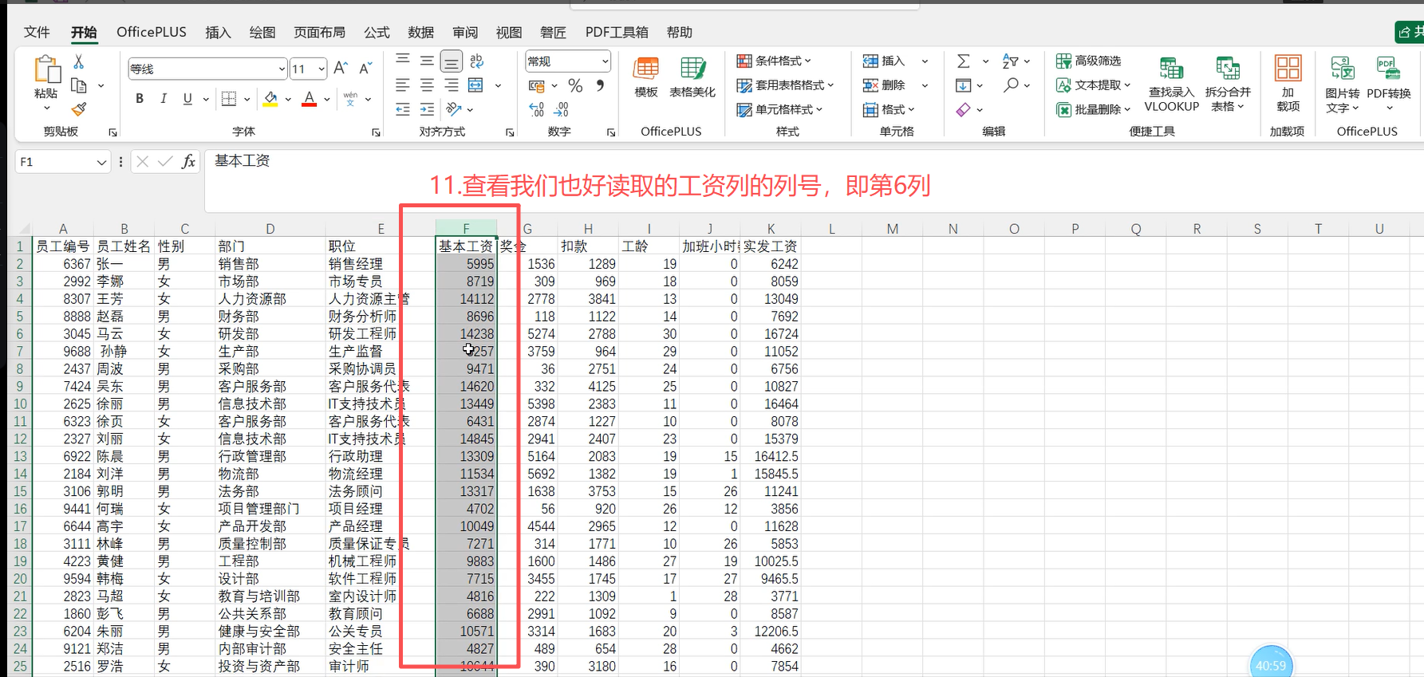
Task: Click the text Orientation icon
Action: [x=454, y=109]
